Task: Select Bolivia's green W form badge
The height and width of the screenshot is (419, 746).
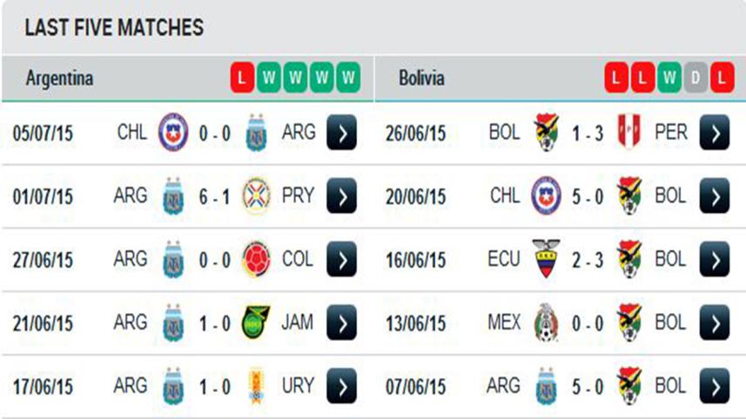Action: 669,78
